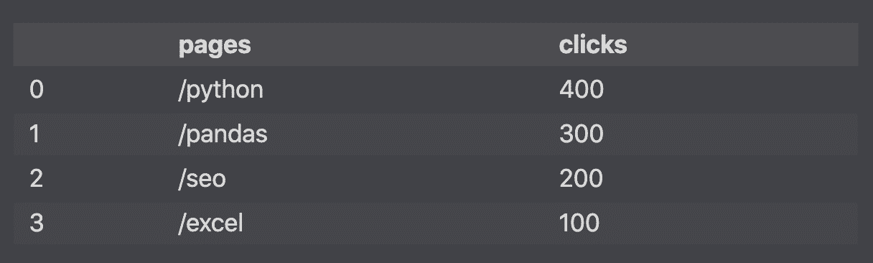Click the 100 clicks value
The height and width of the screenshot is (263, 873).
pos(579,223)
